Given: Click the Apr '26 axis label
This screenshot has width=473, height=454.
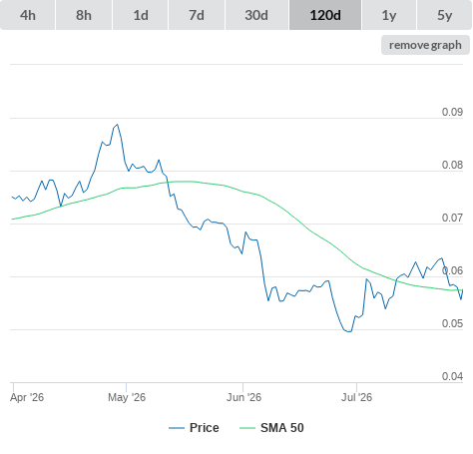Looking at the screenshot, I should pyautogui.click(x=27, y=397).
